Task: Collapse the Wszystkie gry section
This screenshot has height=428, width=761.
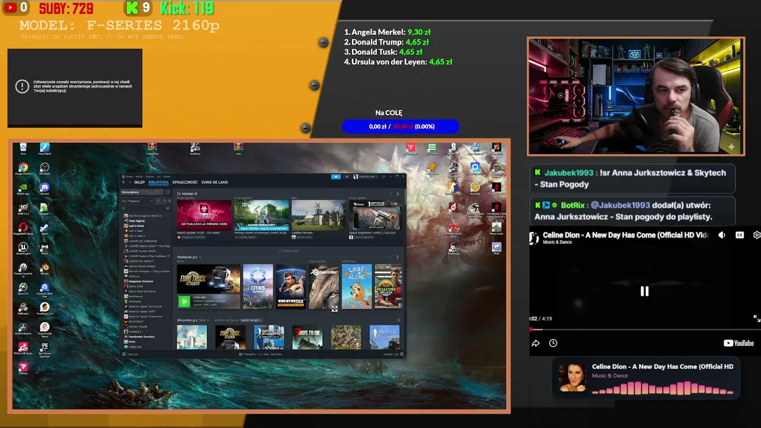Action: click(398, 320)
